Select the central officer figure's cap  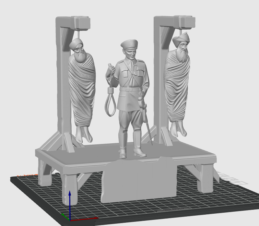(129, 44)
